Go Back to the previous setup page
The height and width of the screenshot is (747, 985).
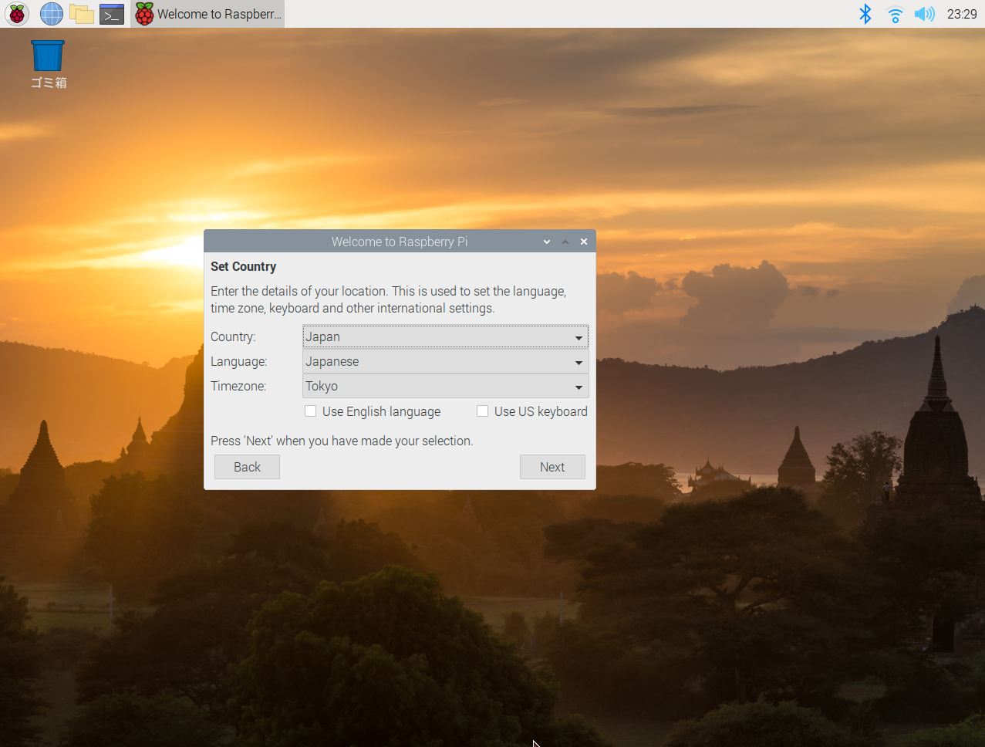tap(247, 467)
